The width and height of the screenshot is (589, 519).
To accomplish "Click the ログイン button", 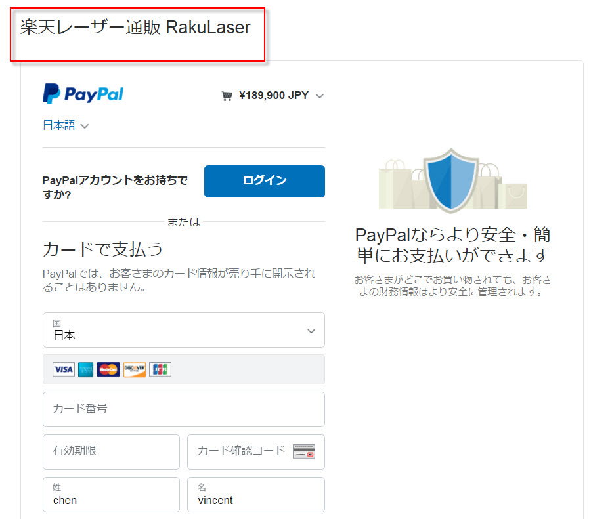I will point(265,181).
